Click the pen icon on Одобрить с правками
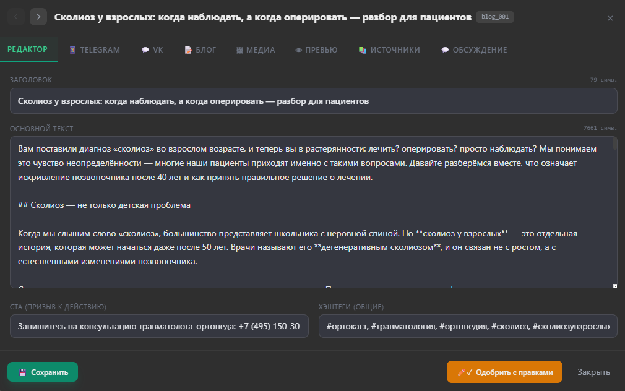 [x=460, y=372]
